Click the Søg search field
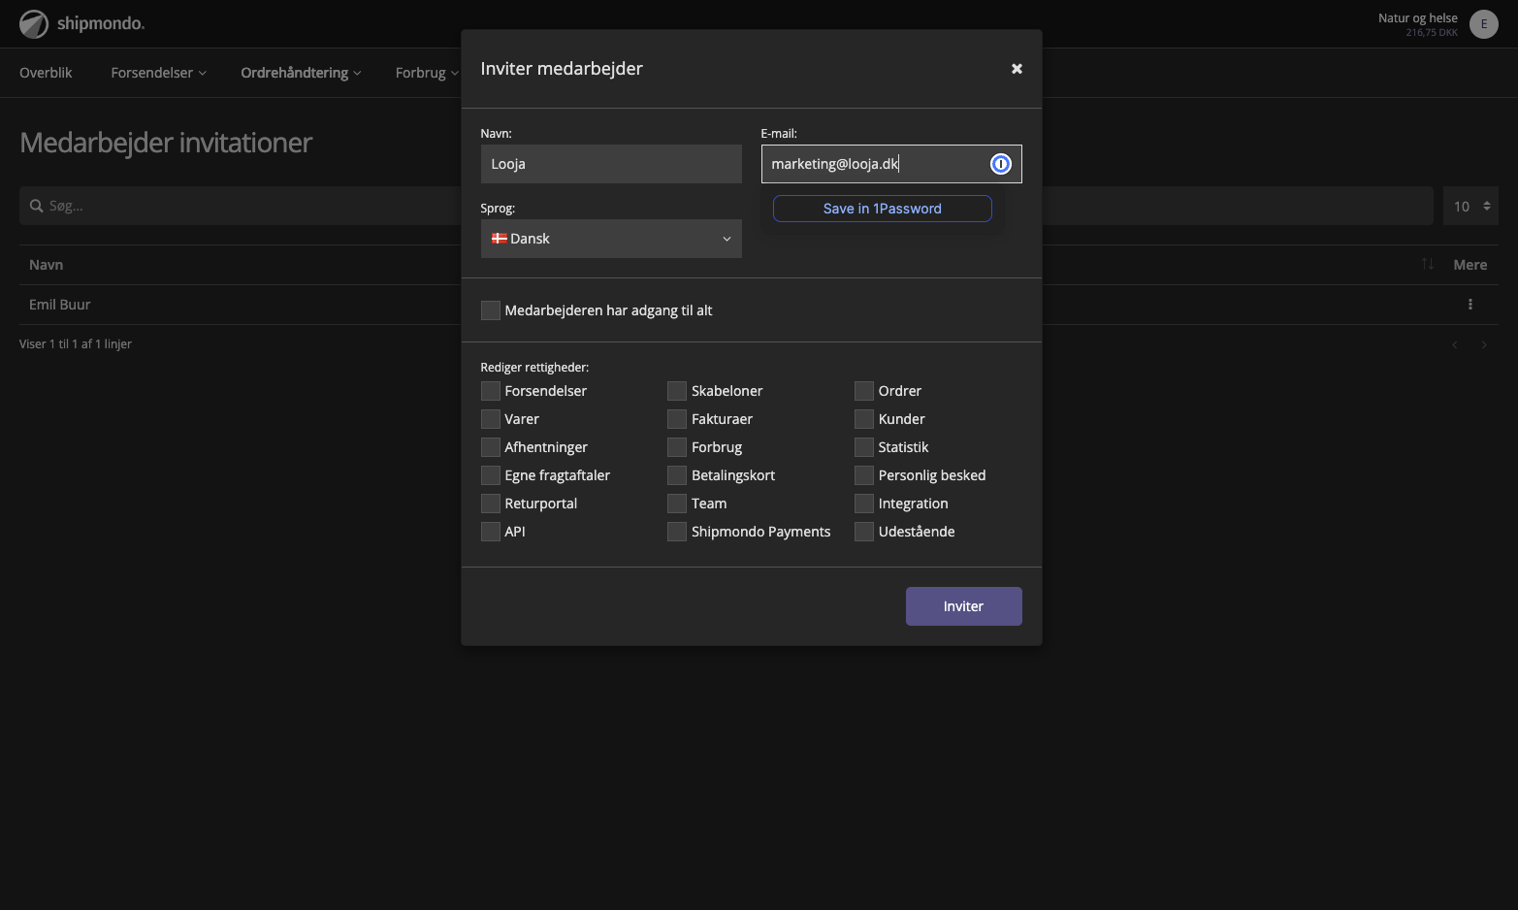This screenshot has height=910, width=1518. (727, 206)
